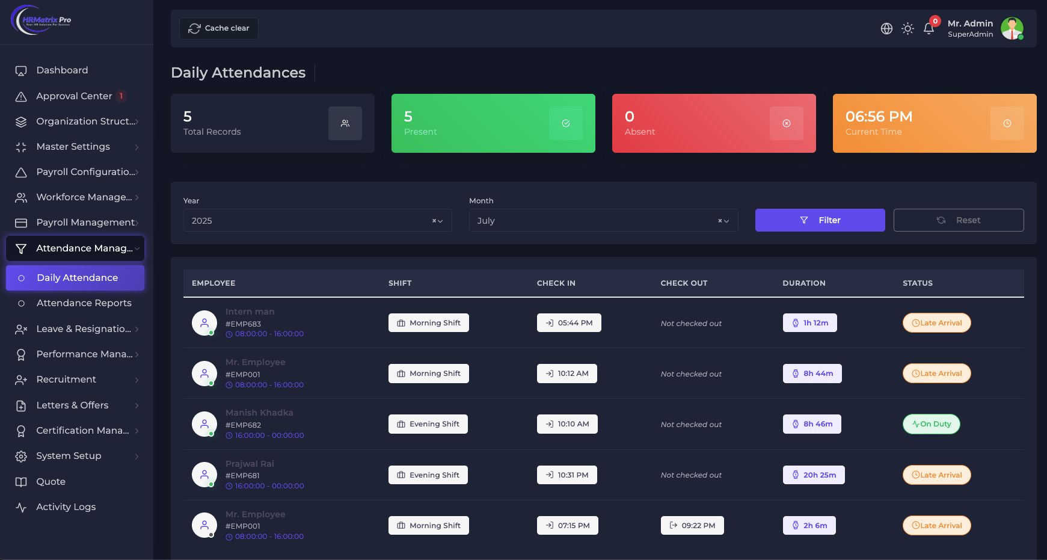Viewport: 1047px width, 560px height.
Task: Click Intern man employee avatar
Action: click(204, 323)
